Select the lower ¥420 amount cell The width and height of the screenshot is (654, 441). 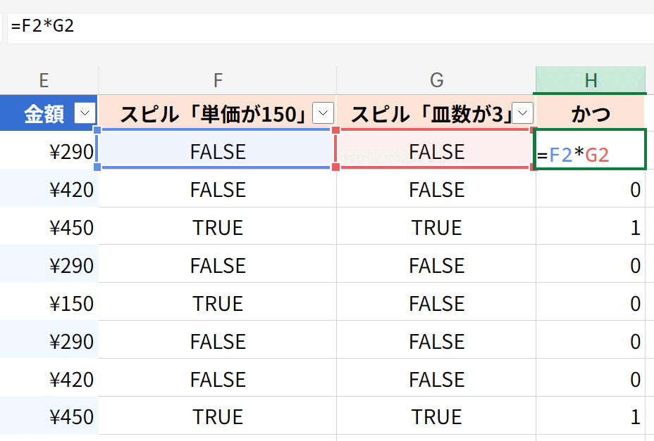49,378
